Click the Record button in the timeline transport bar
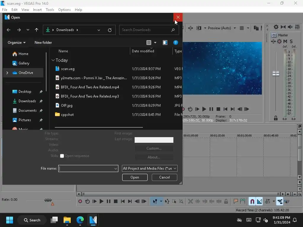This screenshot has width=303, height=227. 80,202
